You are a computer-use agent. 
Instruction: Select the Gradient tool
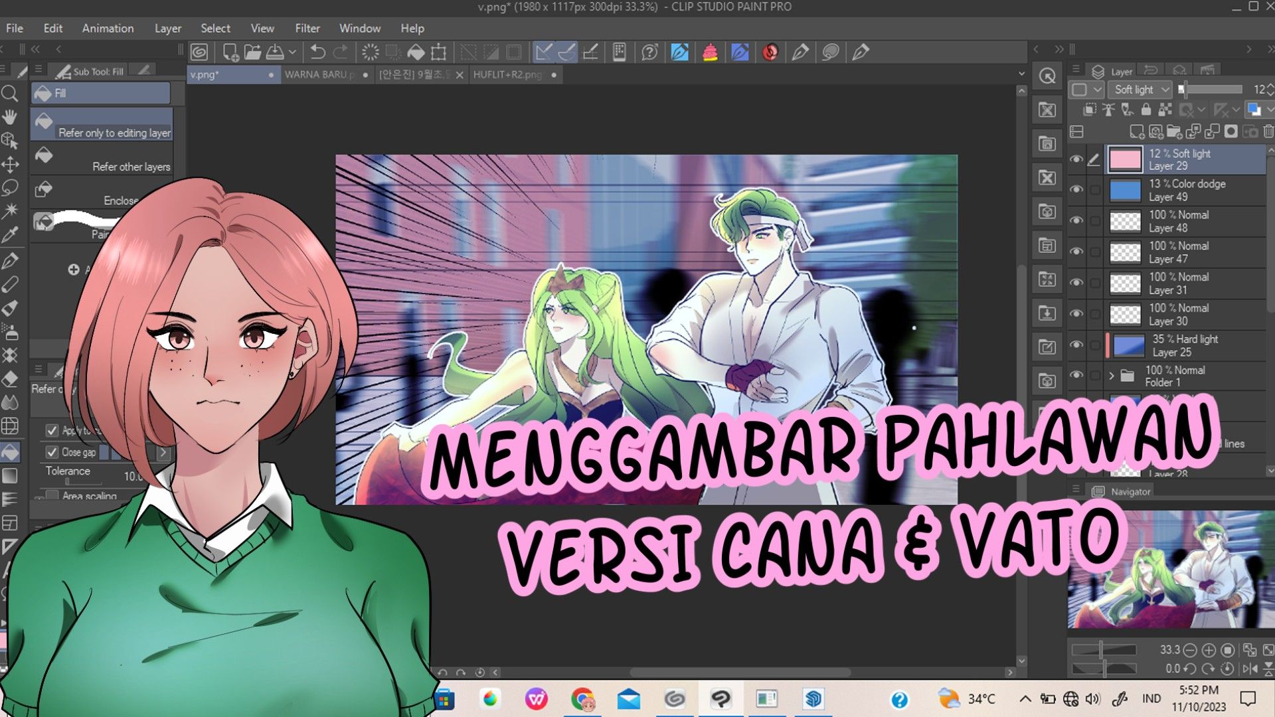pos(10,476)
